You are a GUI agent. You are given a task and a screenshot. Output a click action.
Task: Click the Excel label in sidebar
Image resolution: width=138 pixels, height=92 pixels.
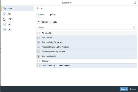tap(10, 9)
